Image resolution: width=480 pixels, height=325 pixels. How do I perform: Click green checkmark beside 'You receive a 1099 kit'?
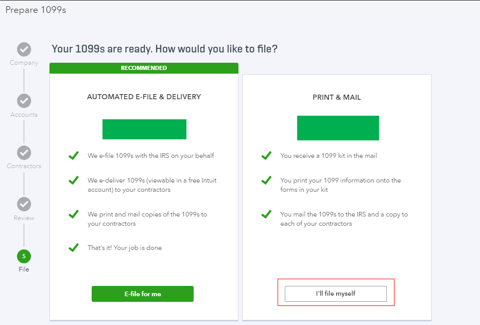point(266,155)
